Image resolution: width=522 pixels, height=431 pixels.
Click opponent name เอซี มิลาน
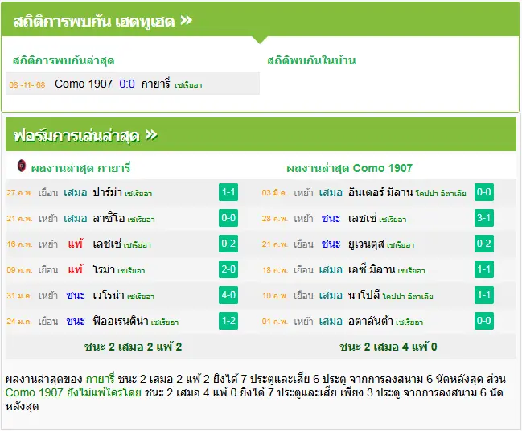[x=372, y=269]
